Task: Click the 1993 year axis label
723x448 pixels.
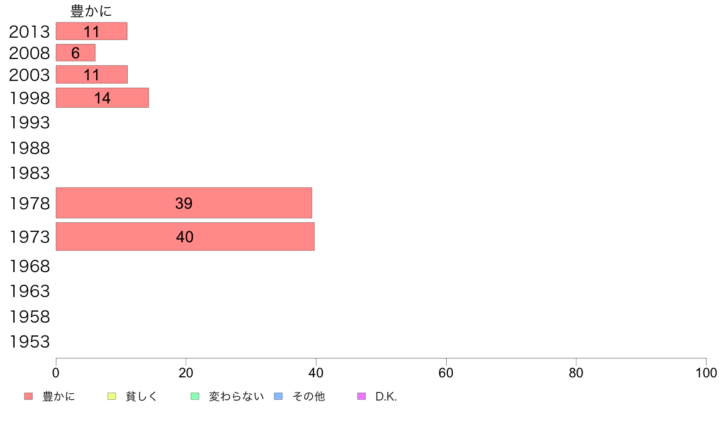Action: coord(29,122)
